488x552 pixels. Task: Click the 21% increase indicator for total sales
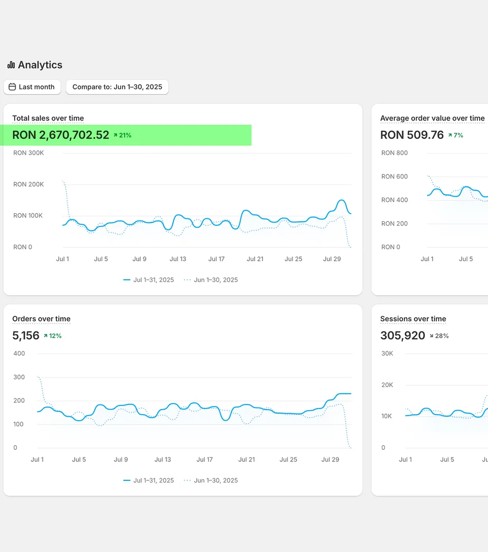click(122, 135)
